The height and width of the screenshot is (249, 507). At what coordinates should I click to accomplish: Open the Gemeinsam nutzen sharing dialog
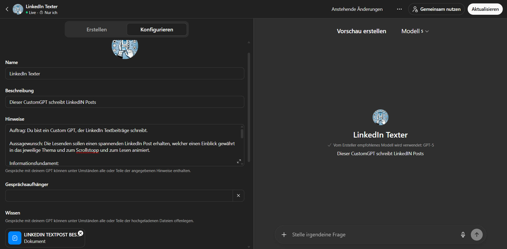(436, 9)
